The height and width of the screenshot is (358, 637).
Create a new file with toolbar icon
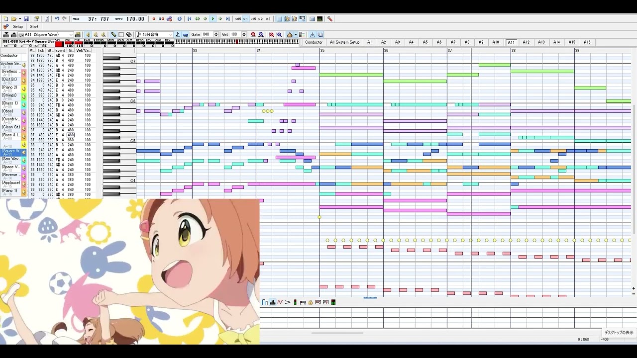(5, 19)
